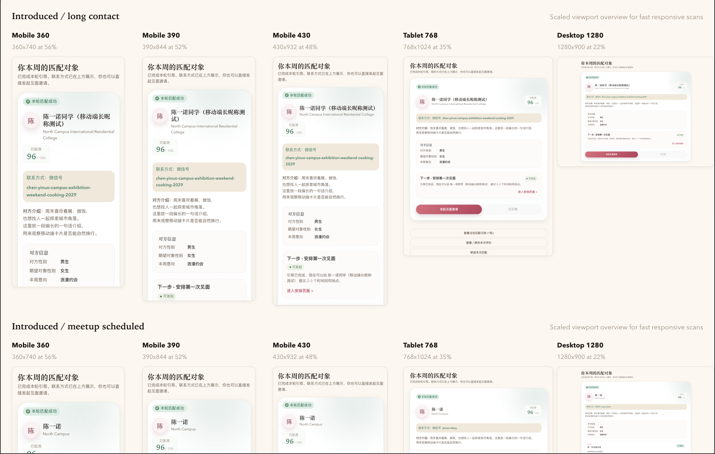Open 查看过往匹配记录 (1轮) in Tablet 768
The image size is (715, 454).
478,233
